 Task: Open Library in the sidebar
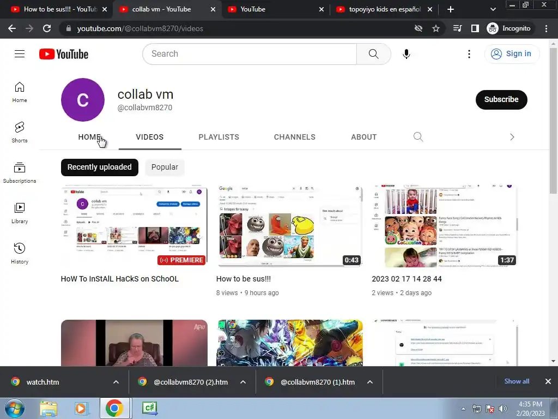pyautogui.click(x=20, y=213)
